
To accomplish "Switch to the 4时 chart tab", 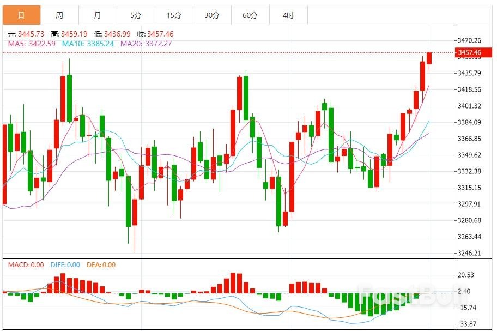I will tap(288, 15).
